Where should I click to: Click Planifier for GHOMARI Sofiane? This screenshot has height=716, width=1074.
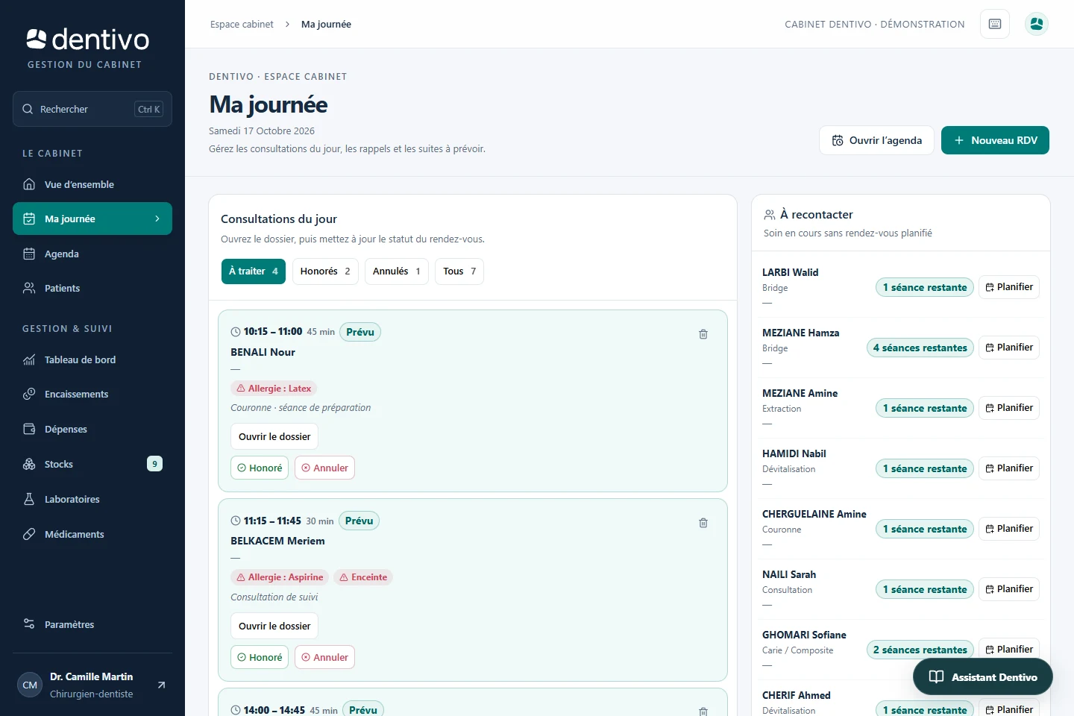pyautogui.click(x=1009, y=649)
